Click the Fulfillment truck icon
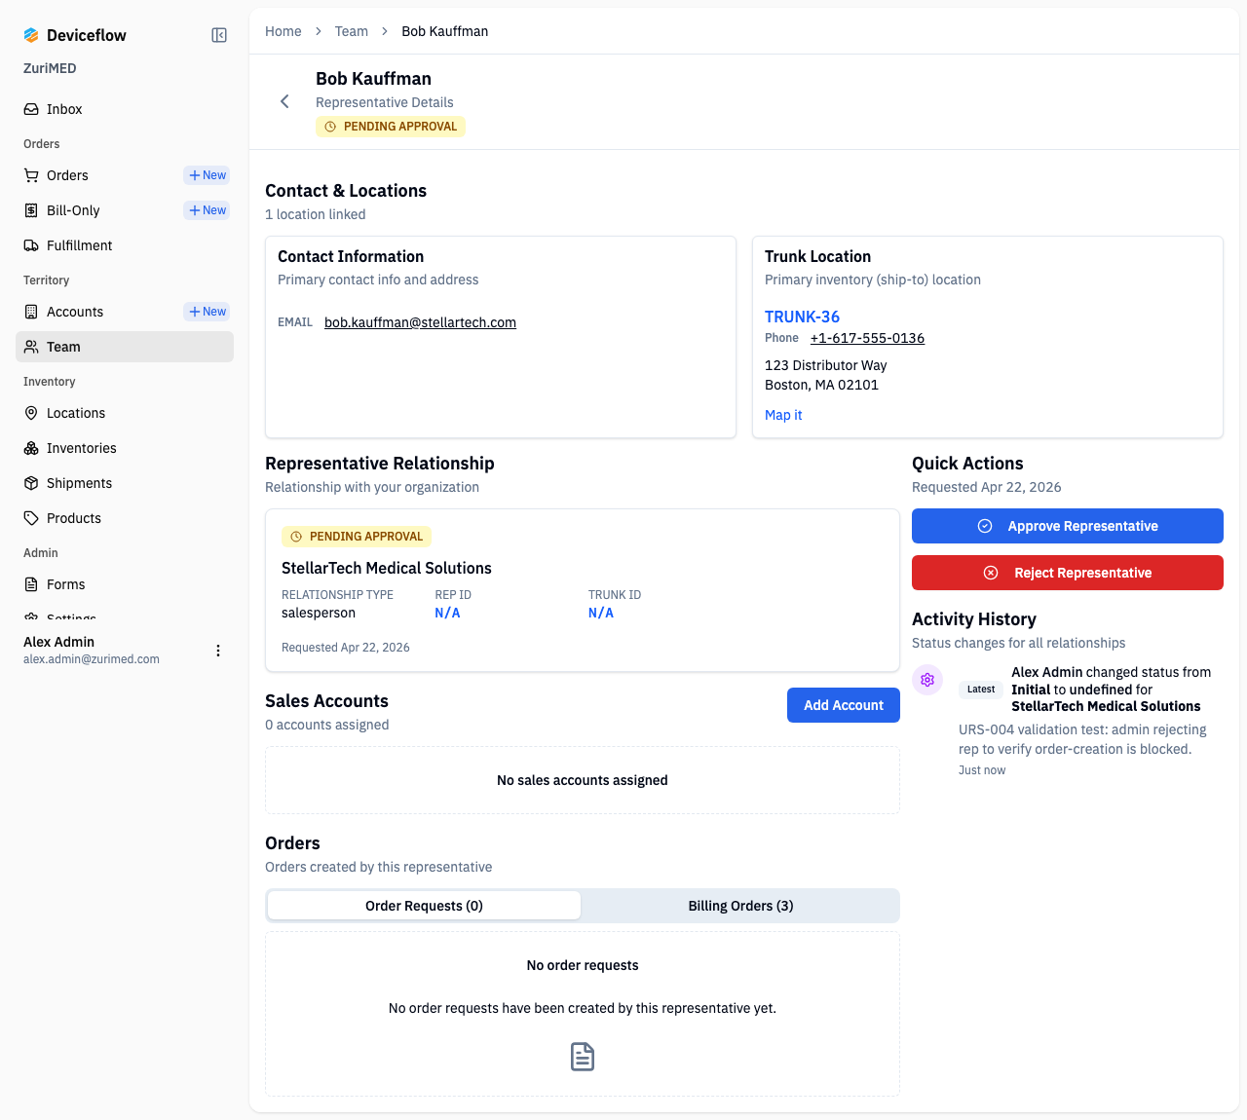 [x=31, y=245]
